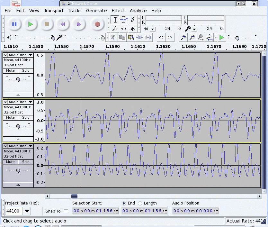This screenshot has height=227, width=268.
Task: Choose the Time Shift tool
Action: (x=123, y=29)
